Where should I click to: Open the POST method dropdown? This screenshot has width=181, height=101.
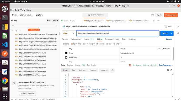coord(69,33)
